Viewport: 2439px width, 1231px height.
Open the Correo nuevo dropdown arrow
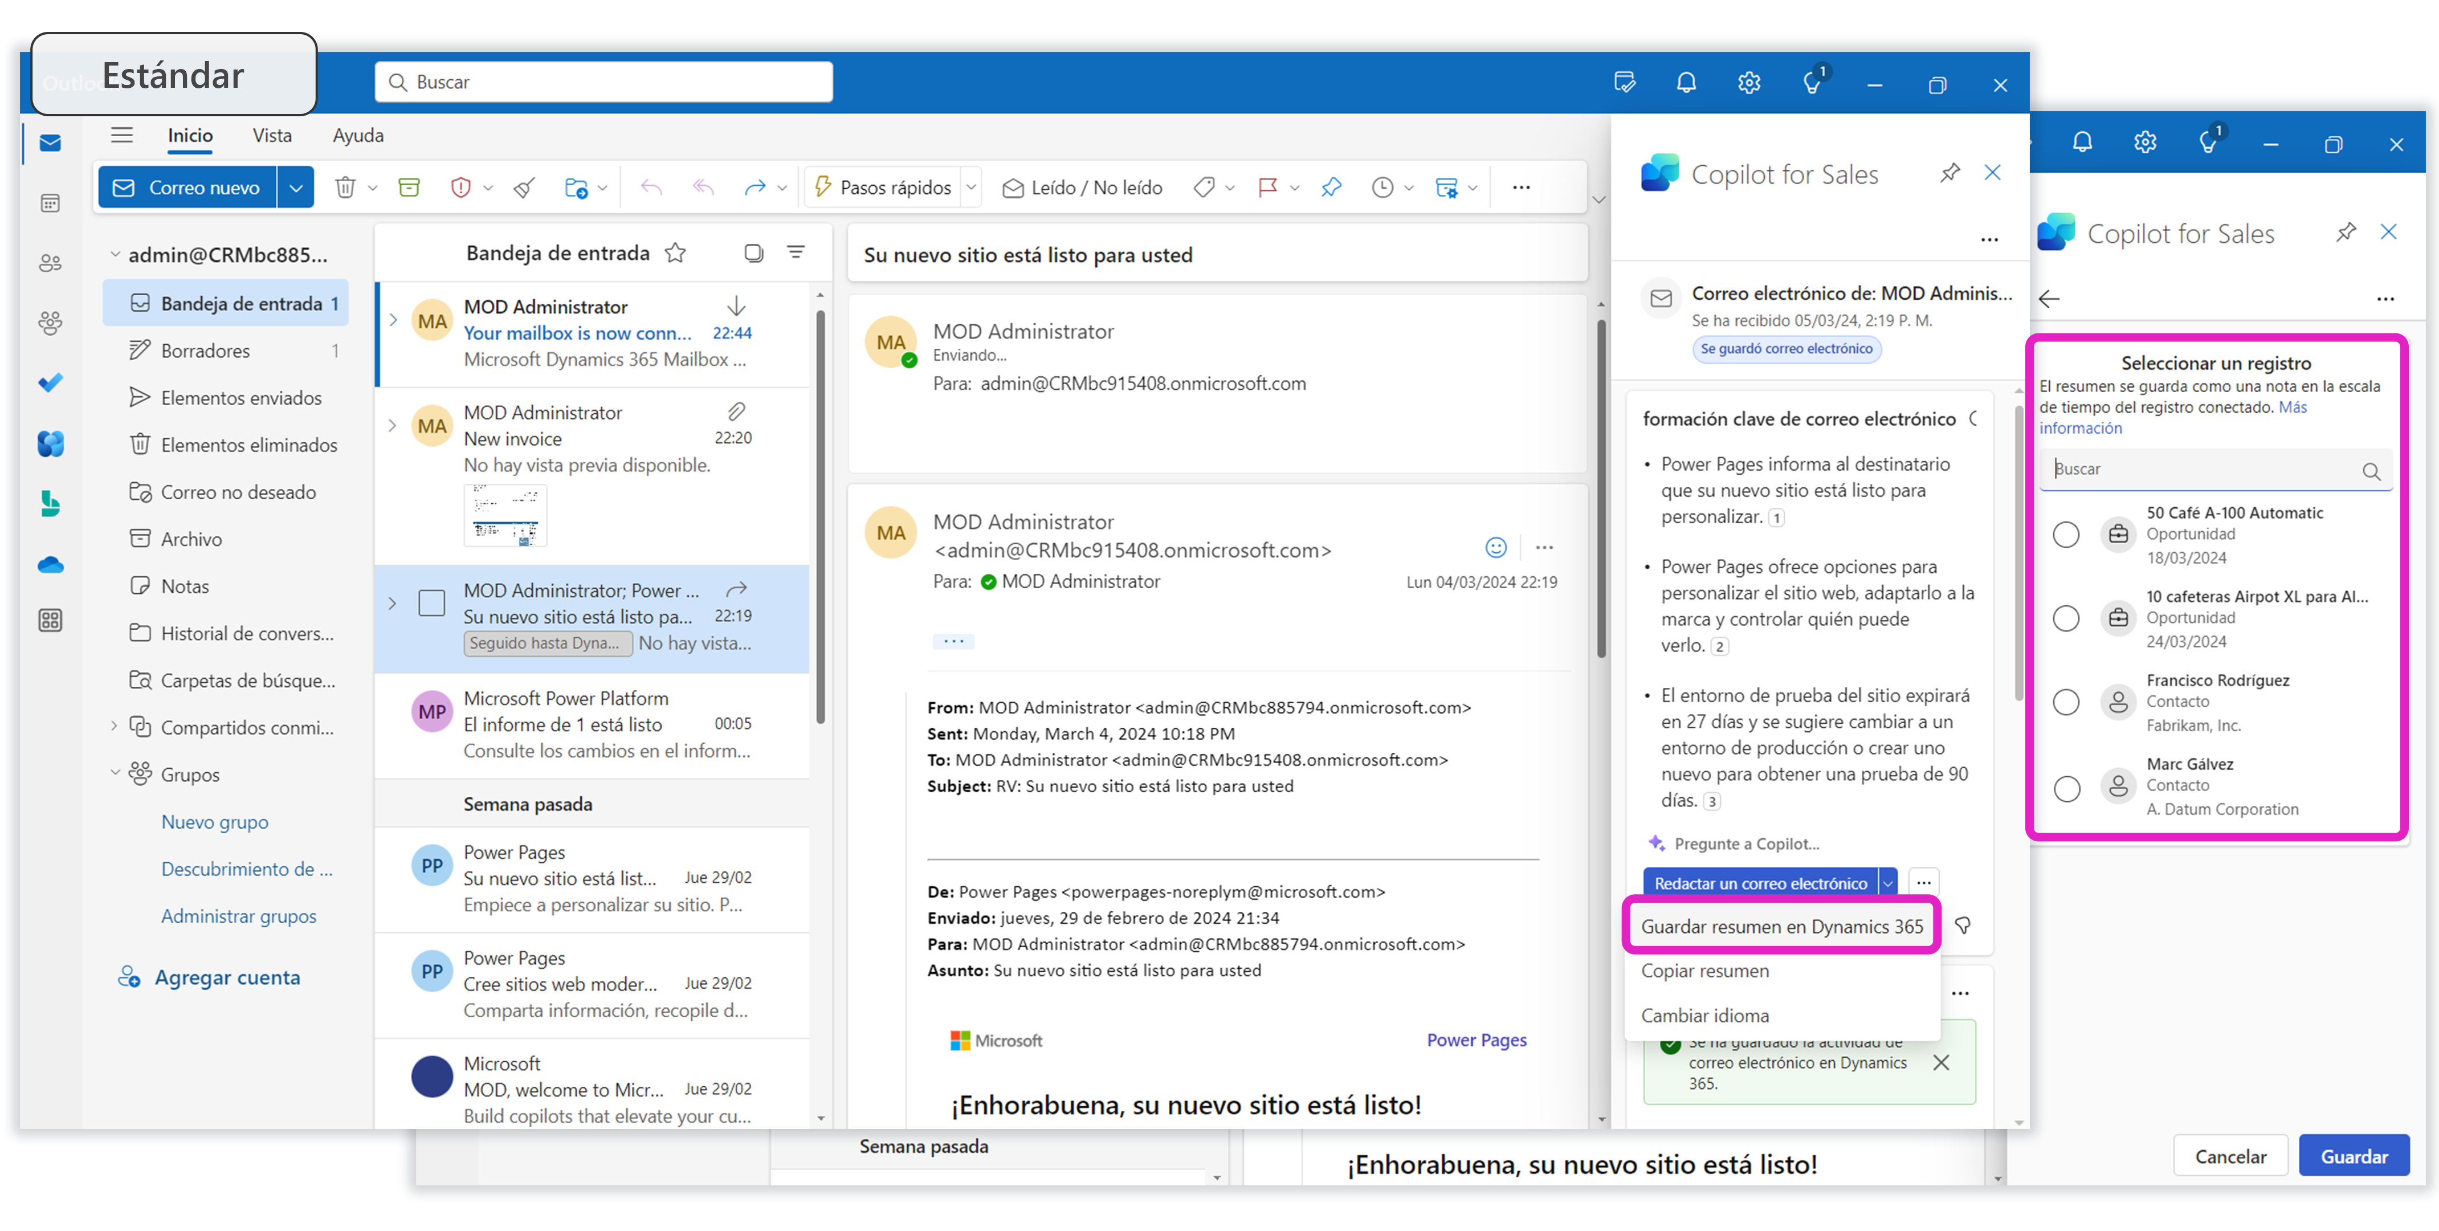(x=296, y=187)
